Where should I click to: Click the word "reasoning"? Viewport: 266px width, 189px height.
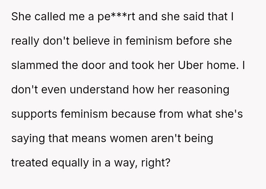(204, 90)
